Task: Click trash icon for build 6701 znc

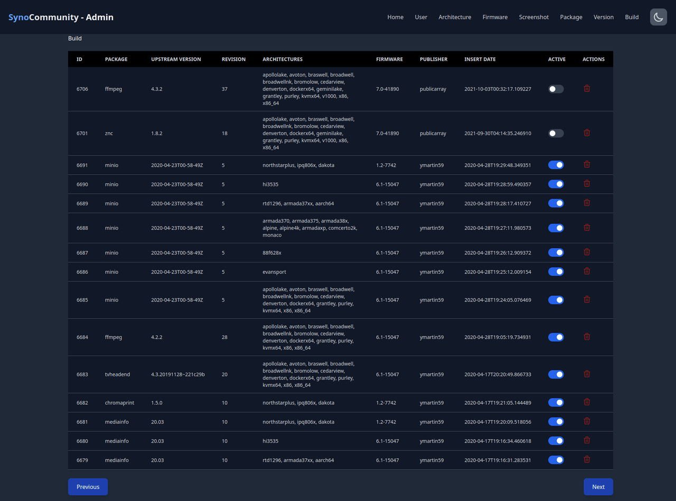Action: 587,133
